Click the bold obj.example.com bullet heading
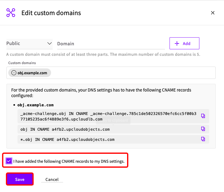Screen dimensions: 224x192 click(x=35, y=105)
